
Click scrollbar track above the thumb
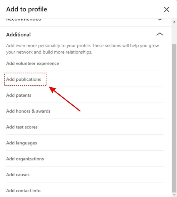[174, 34]
